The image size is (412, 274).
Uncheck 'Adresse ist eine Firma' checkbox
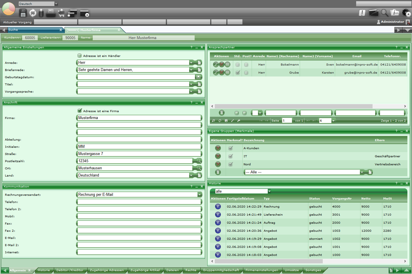tap(80, 111)
